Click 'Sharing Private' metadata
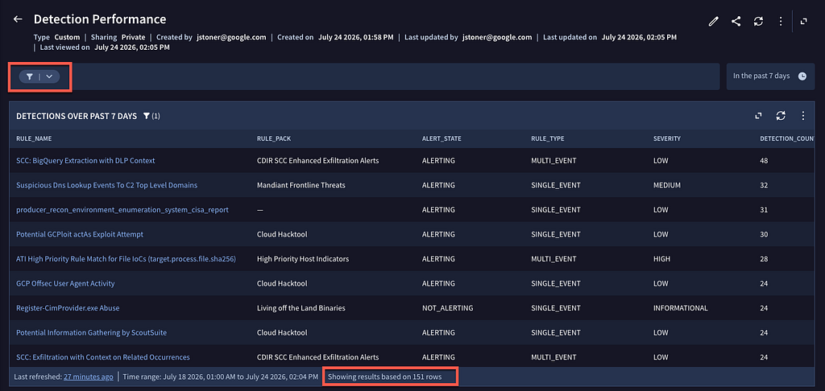 coord(118,37)
